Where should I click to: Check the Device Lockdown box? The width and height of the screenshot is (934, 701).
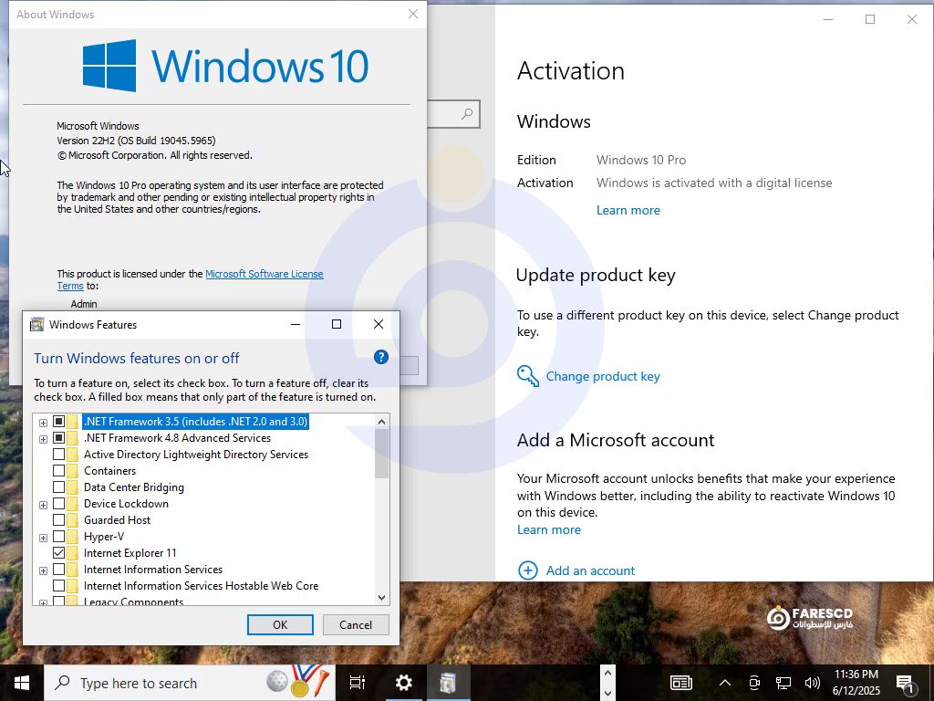coord(58,503)
